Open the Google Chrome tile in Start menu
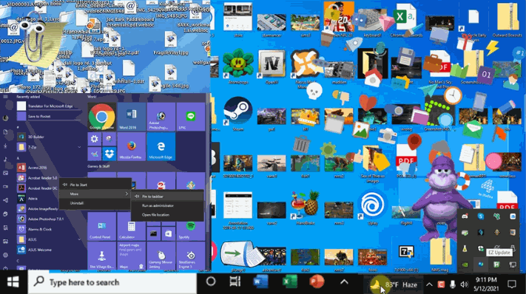Viewport: 526px width, 294px height. point(101,117)
